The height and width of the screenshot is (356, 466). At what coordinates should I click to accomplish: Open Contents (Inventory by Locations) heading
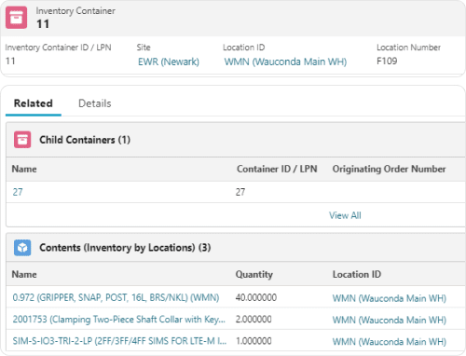point(125,248)
